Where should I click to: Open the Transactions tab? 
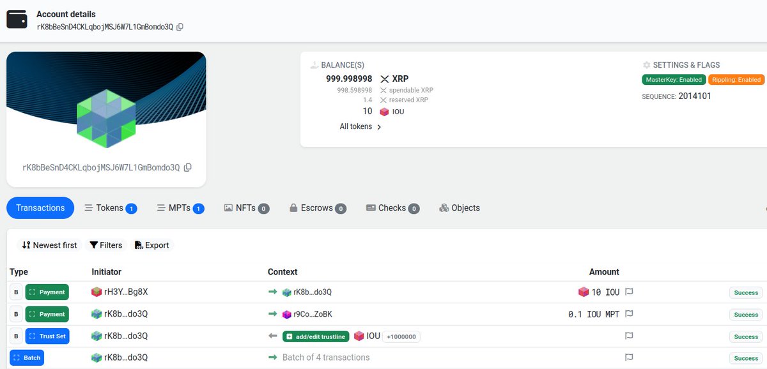tap(40, 208)
